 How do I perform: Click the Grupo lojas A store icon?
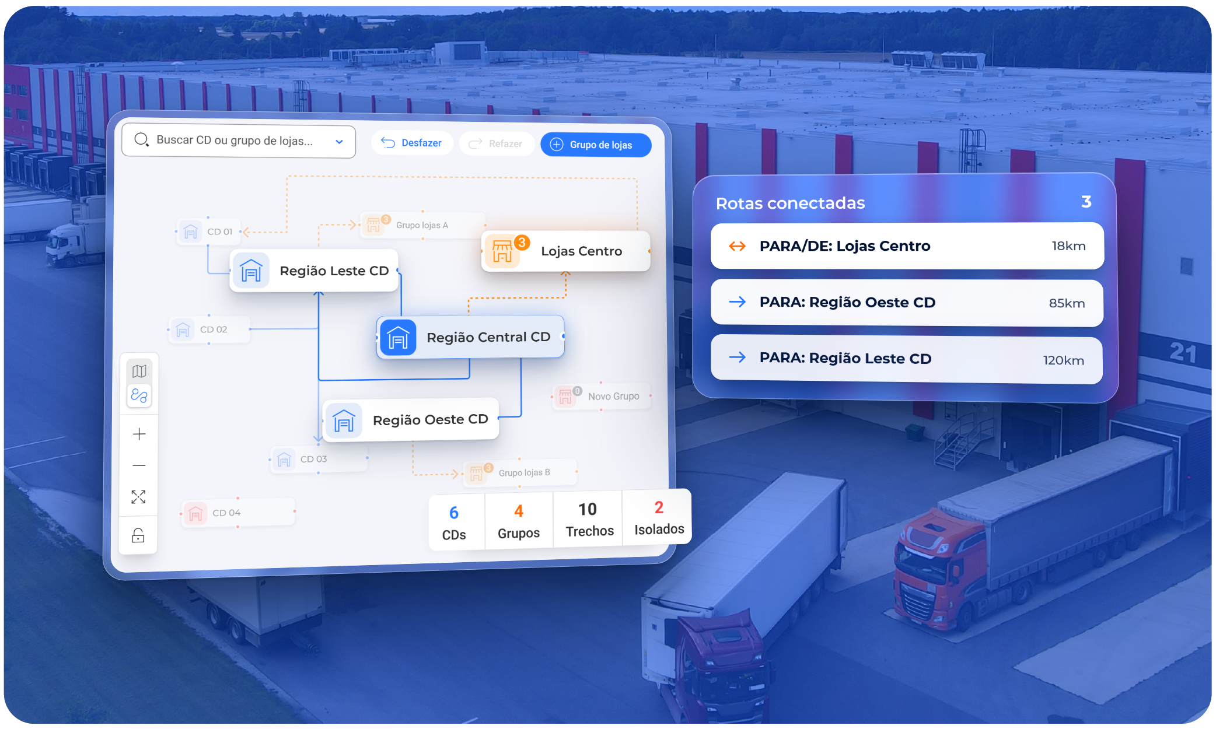374,225
